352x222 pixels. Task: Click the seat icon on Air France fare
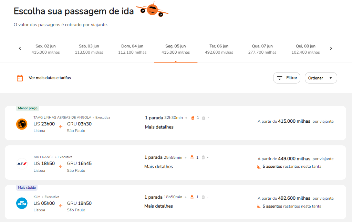(x=259, y=167)
